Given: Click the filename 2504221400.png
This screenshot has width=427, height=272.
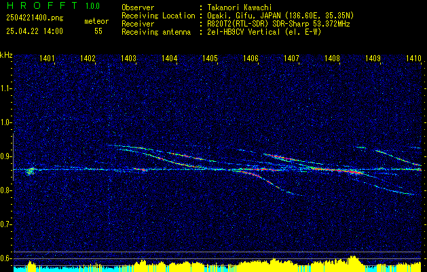Looking at the screenshot, I should (35, 18).
